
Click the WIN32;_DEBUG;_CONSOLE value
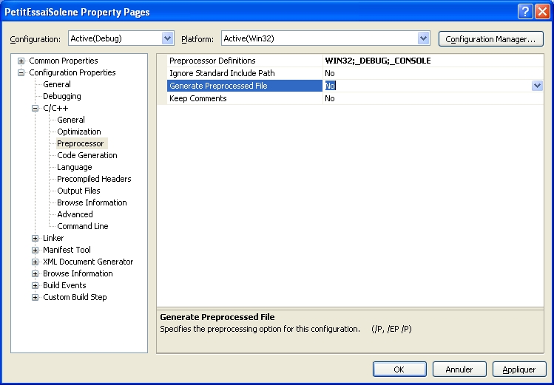(378, 61)
